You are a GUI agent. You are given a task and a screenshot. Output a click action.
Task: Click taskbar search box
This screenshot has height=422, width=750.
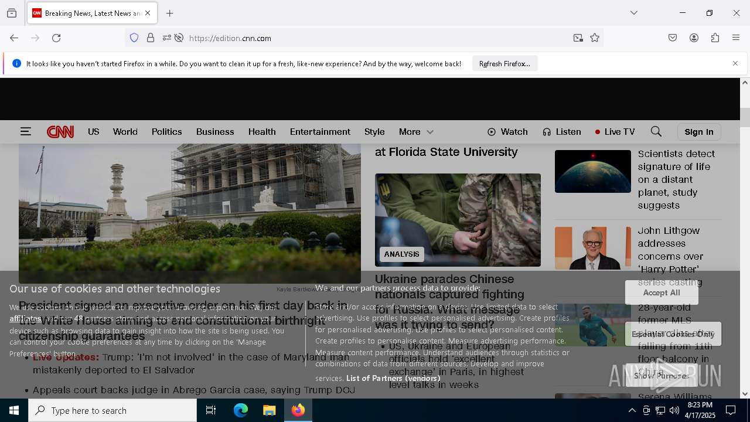(x=112, y=410)
